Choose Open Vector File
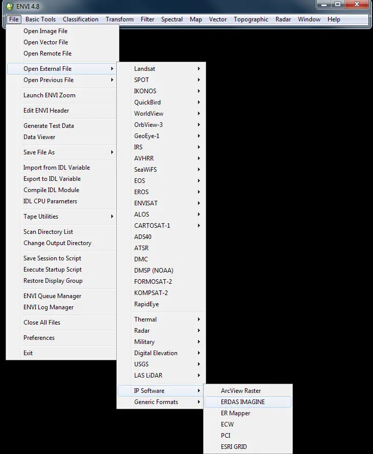373x454 pixels. (63, 42)
